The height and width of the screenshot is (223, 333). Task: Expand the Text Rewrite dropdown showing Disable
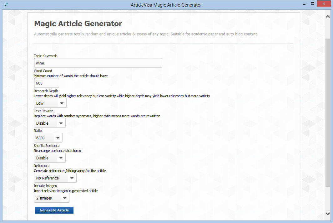coord(50,123)
